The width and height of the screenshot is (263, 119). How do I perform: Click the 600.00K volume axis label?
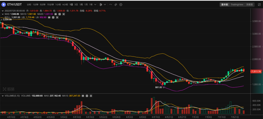[257, 101]
